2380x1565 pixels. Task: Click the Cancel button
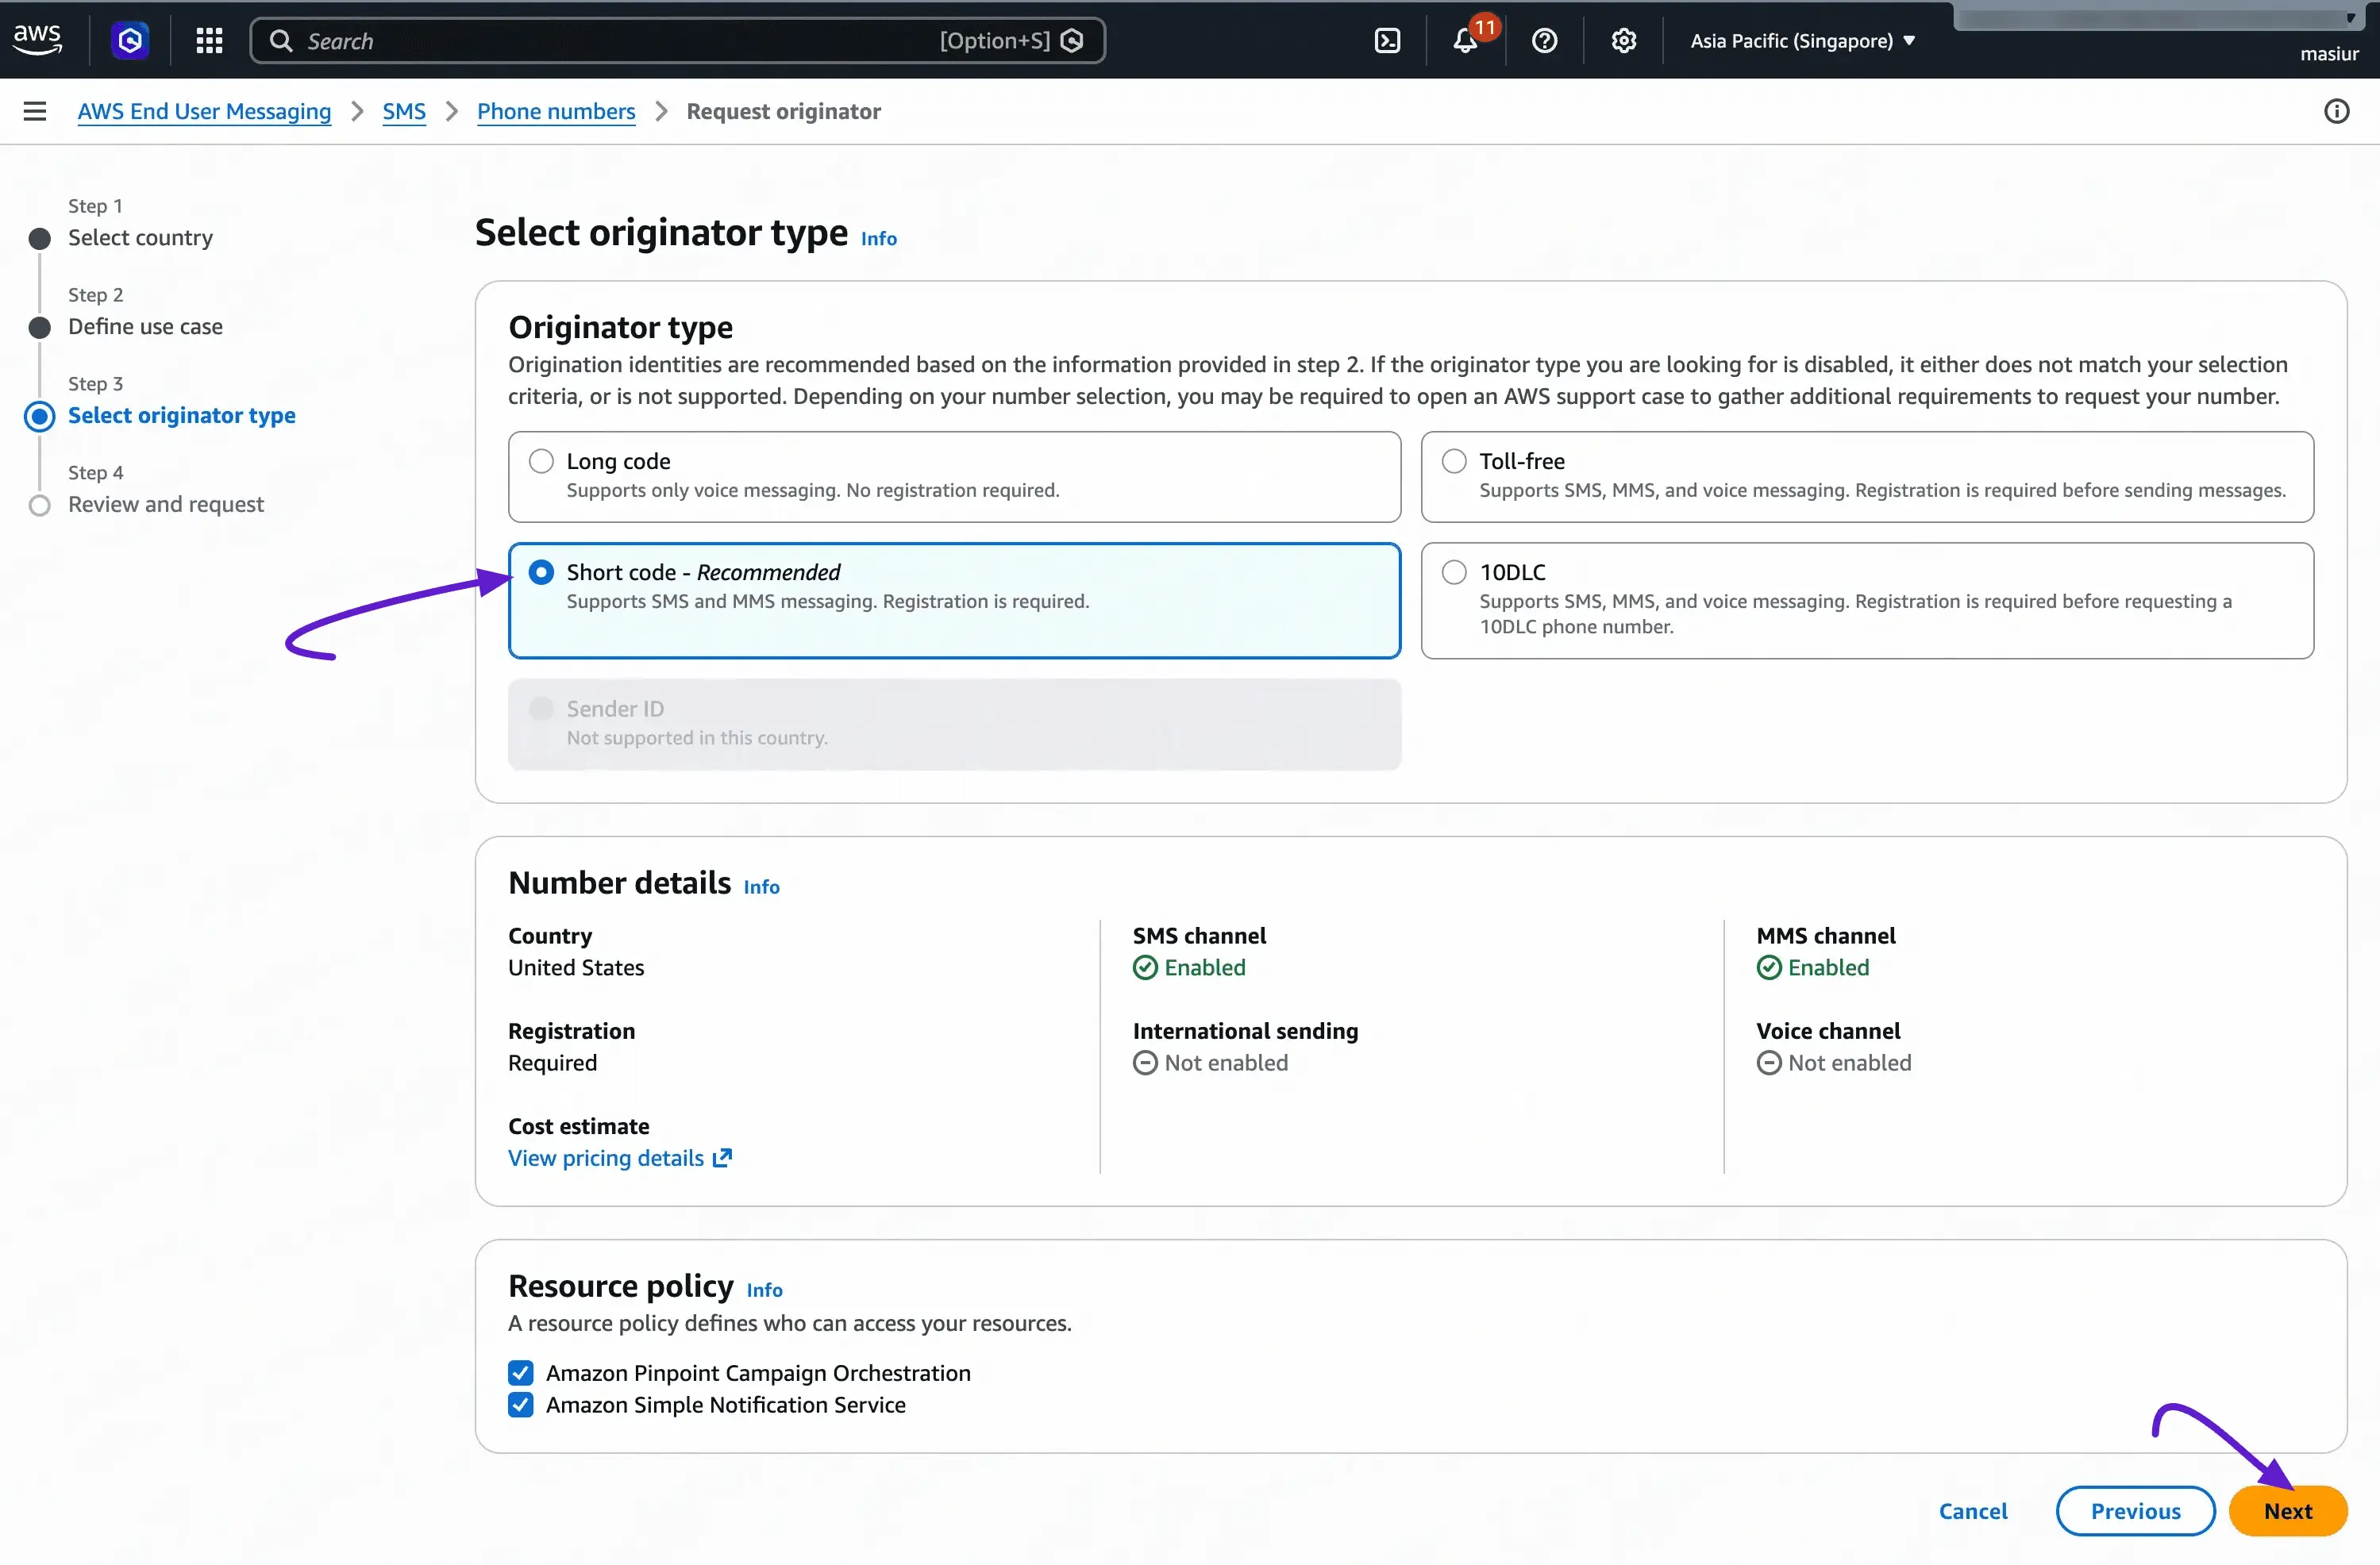click(x=1972, y=1510)
